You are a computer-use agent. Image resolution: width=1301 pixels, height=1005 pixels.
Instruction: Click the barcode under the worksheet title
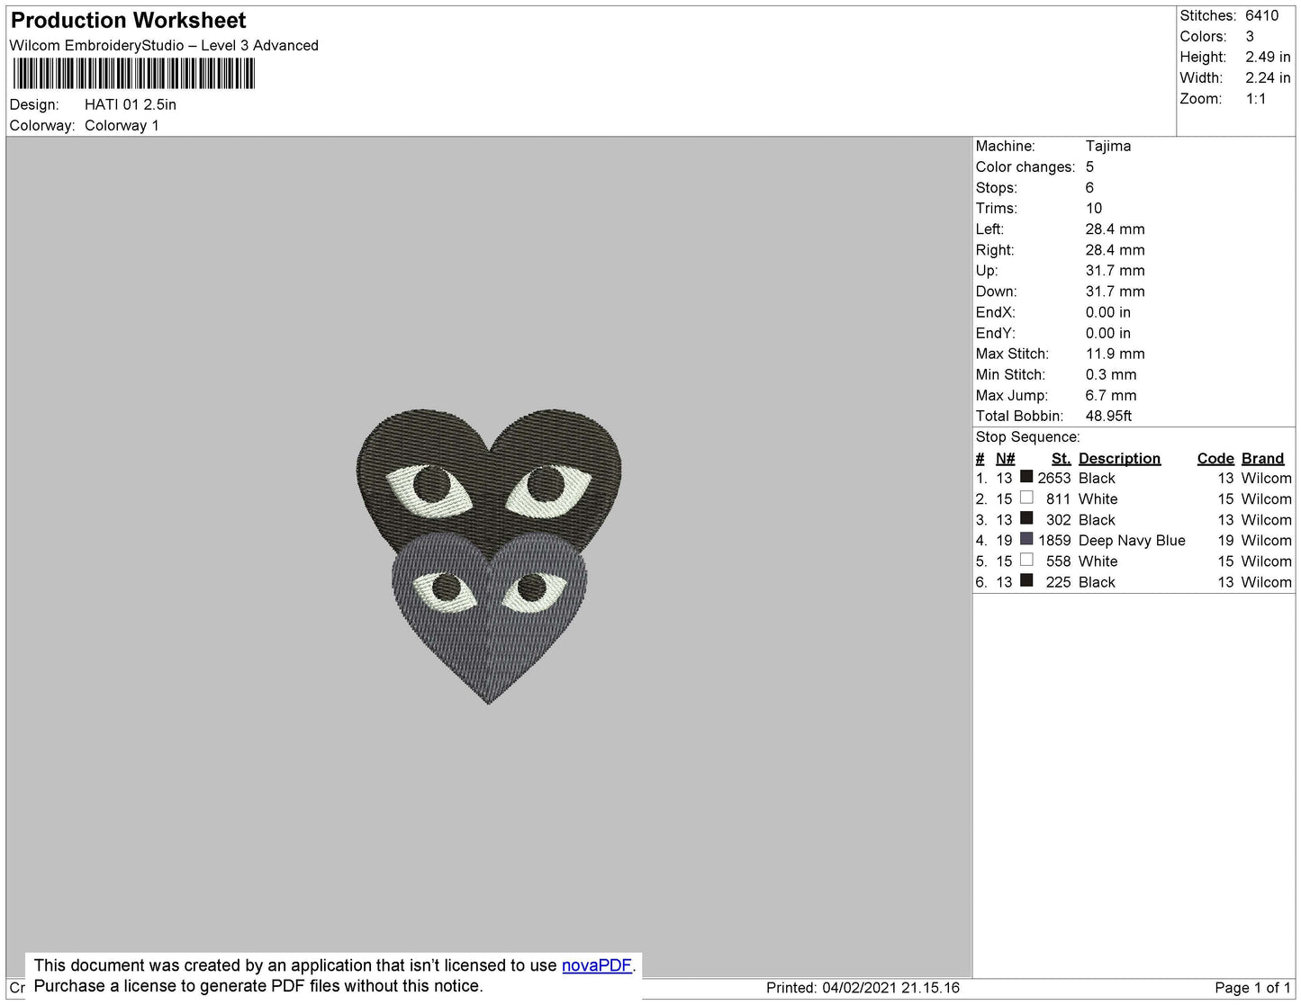[134, 74]
